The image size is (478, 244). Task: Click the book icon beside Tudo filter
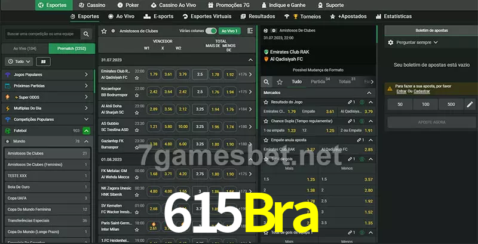43,61
